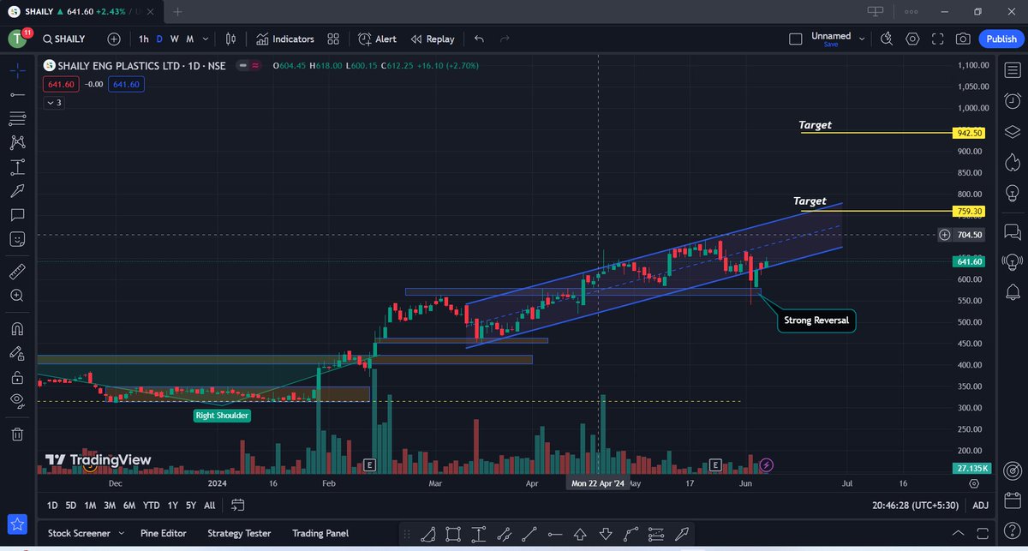Open the object tree layers panel
Image resolution: width=1028 pixels, height=551 pixels.
click(x=1011, y=131)
